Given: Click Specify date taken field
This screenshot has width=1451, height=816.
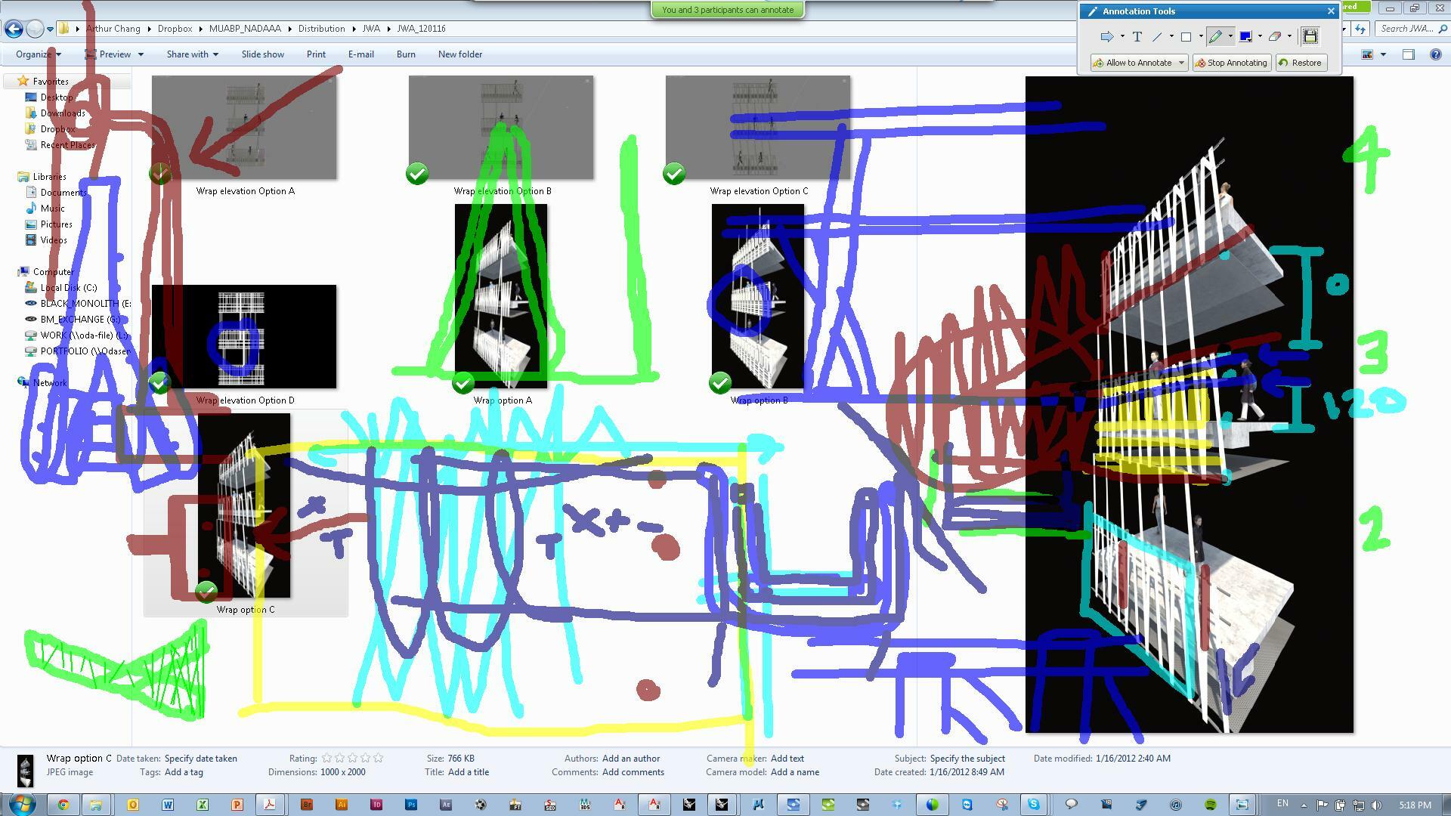Looking at the screenshot, I should pos(200,759).
